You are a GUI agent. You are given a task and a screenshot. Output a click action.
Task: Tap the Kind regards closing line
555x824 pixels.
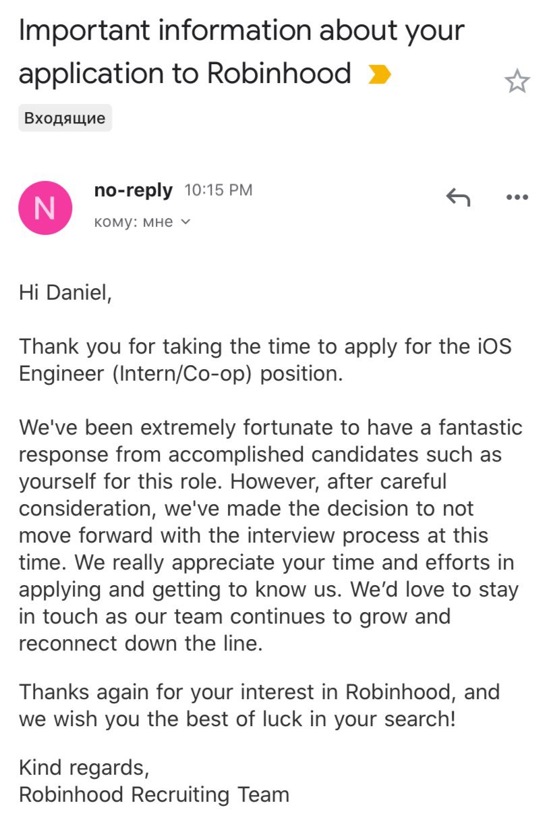click(x=84, y=767)
